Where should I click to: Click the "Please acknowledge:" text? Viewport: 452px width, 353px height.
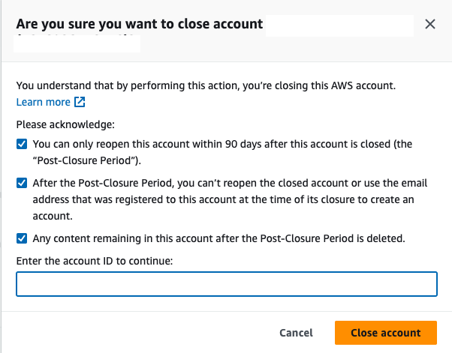(64, 124)
